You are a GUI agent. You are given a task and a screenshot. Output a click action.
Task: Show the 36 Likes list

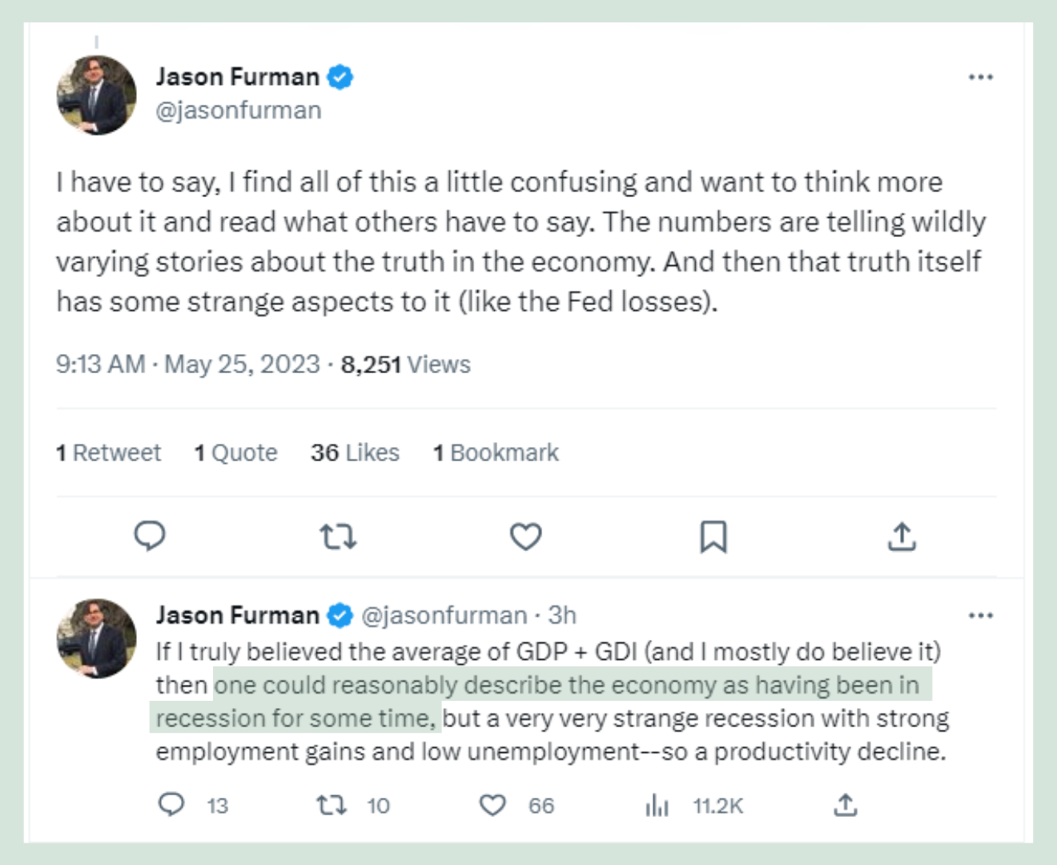(x=355, y=453)
